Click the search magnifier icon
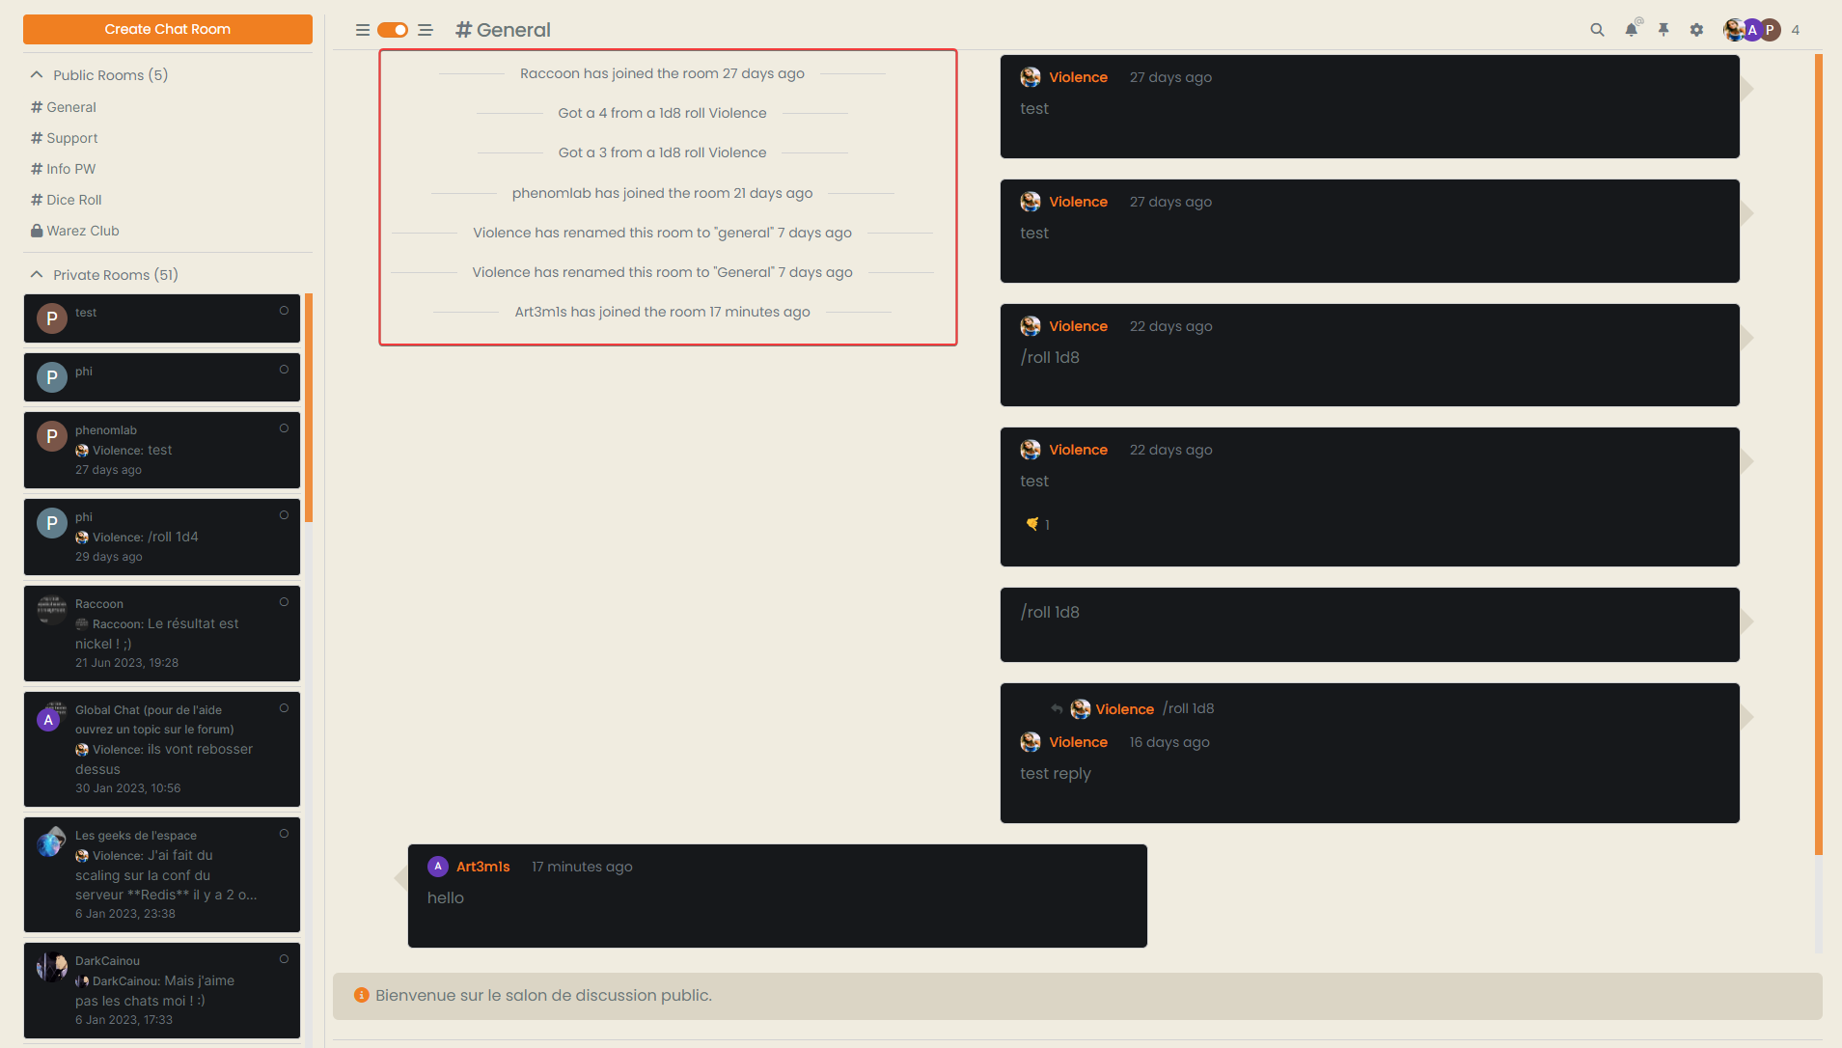This screenshot has height=1048, width=1842. pos(1597,30)
